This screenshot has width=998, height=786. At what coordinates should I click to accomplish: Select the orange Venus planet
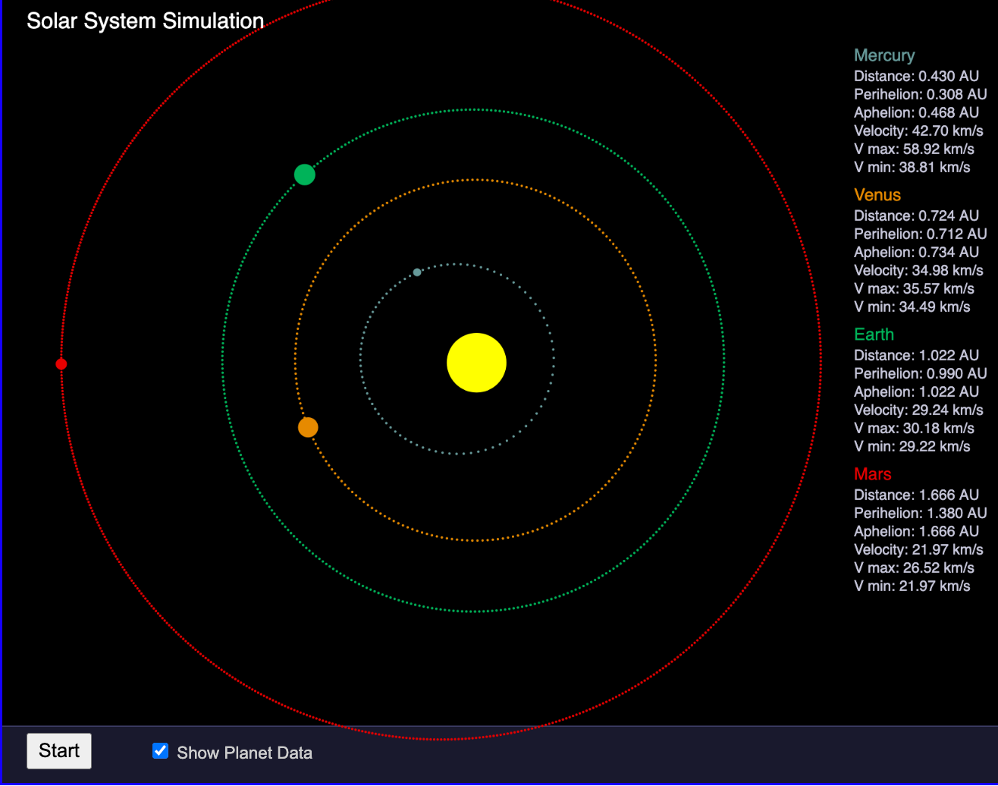[307, 427]
